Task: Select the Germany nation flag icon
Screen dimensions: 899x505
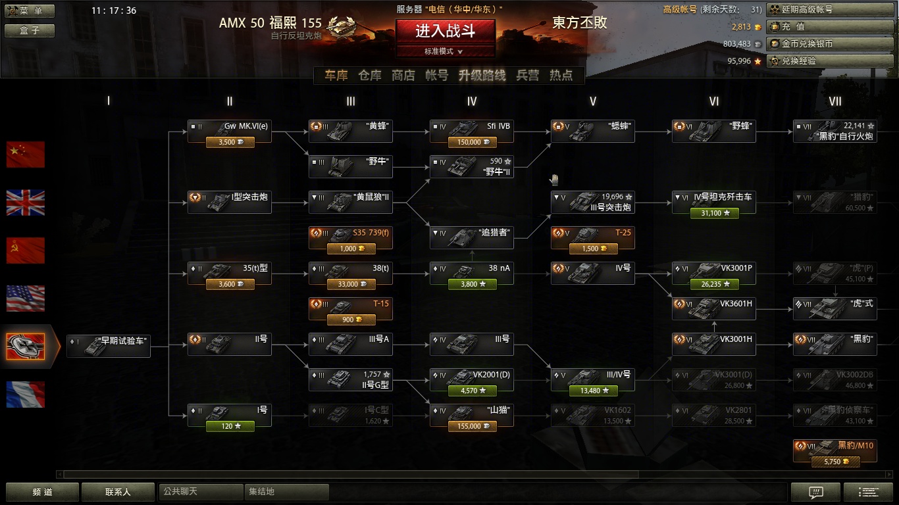Action: 26,346
